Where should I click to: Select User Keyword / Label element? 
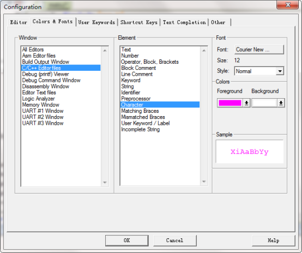point(160,123)
